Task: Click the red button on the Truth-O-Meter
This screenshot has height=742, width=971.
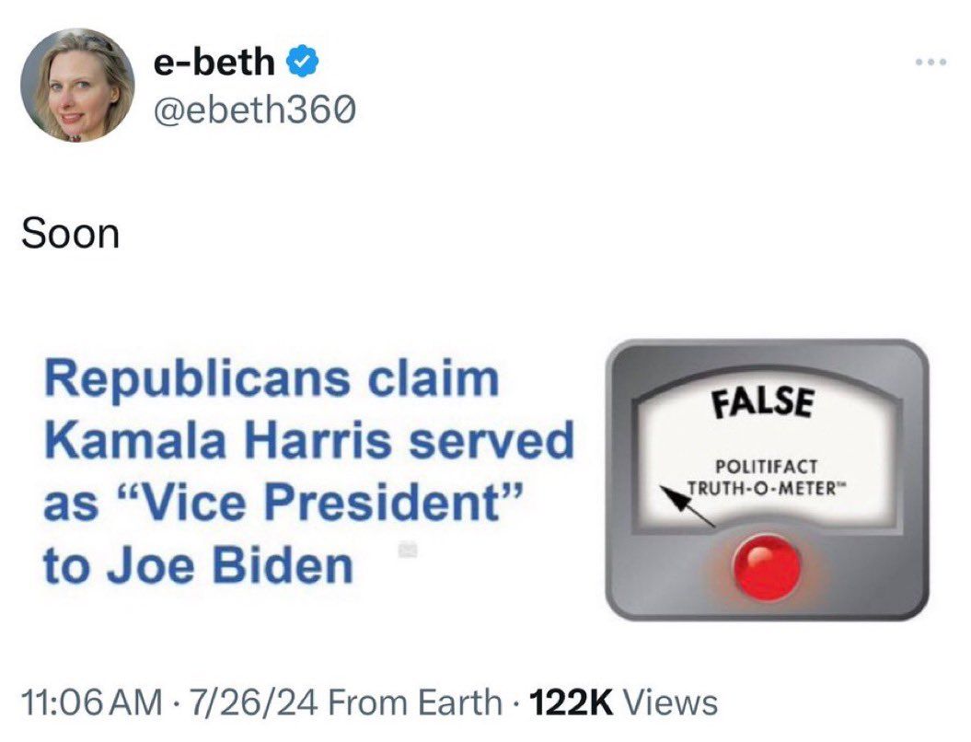Action: point(767,567)
